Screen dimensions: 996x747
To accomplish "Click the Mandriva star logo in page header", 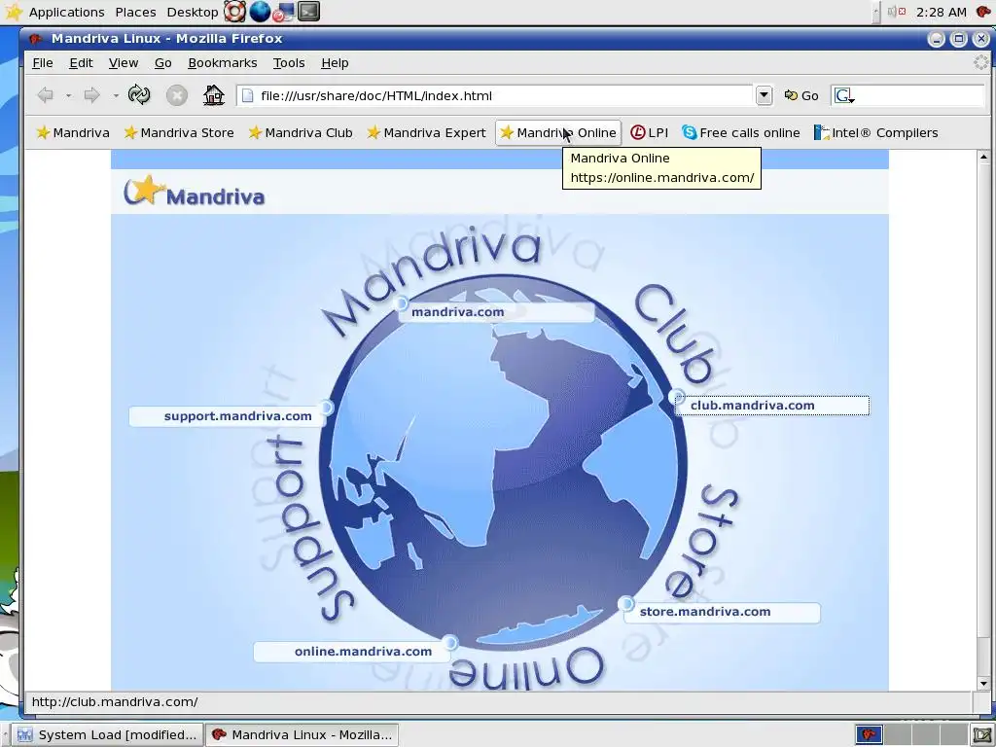I will (195, 192).
